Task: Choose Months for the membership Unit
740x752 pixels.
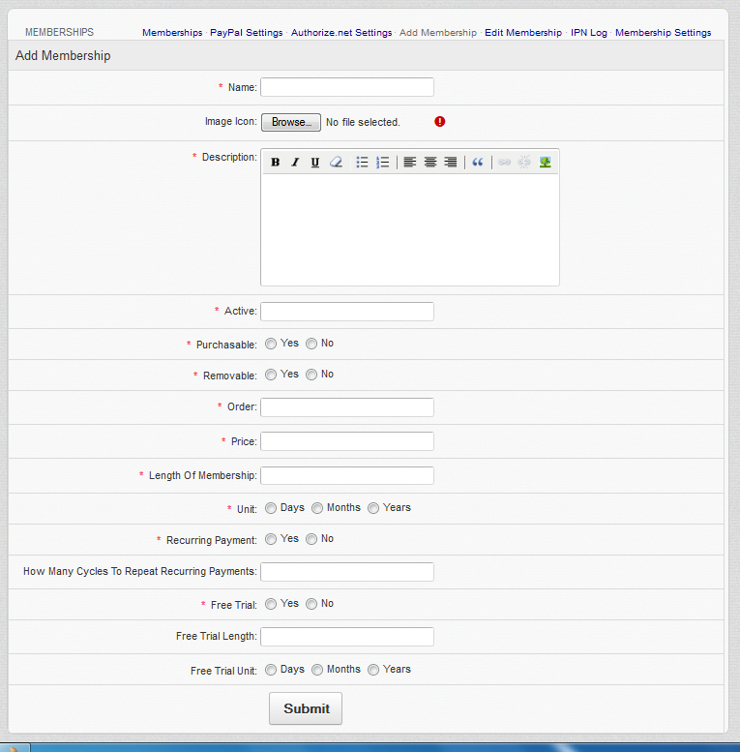Action: click(317, 508)
